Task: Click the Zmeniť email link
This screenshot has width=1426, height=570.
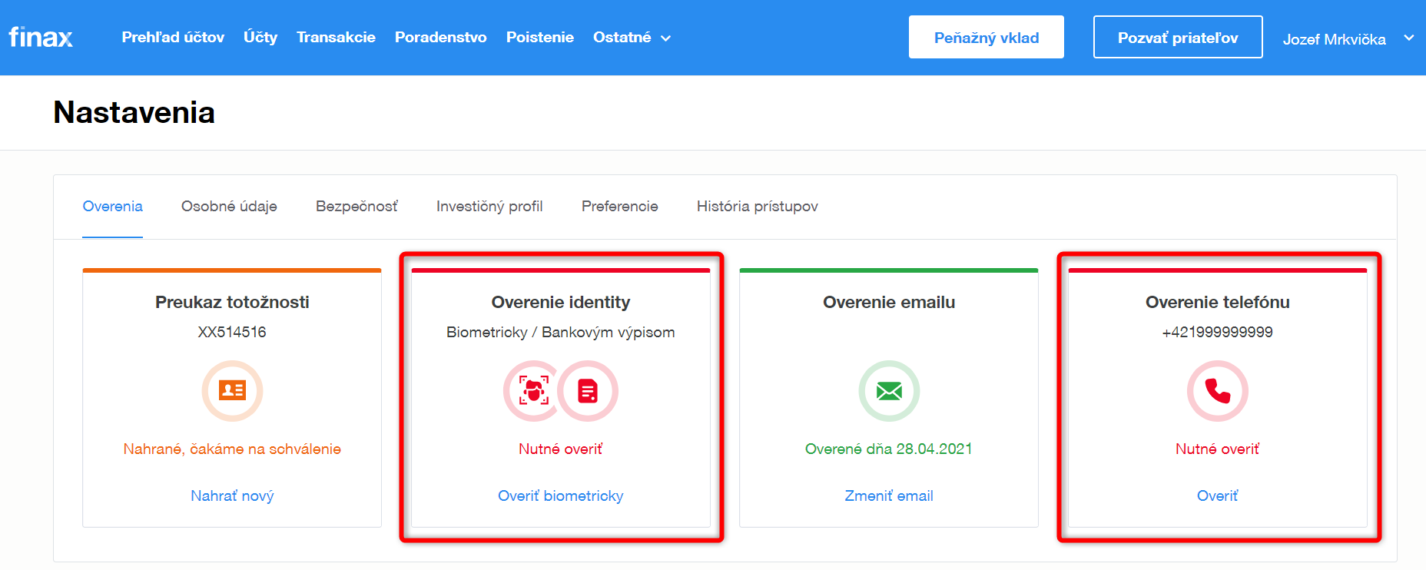Action: pyautogui.click(x=889, y=496)
